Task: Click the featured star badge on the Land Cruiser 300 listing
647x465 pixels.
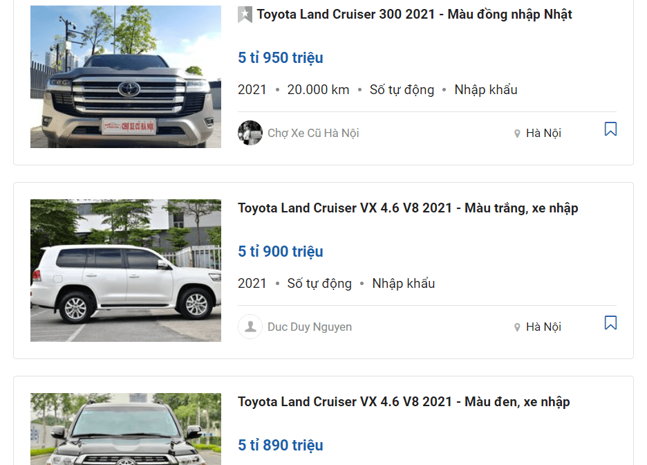Action: pyautogui.click(x=245, y=14)
